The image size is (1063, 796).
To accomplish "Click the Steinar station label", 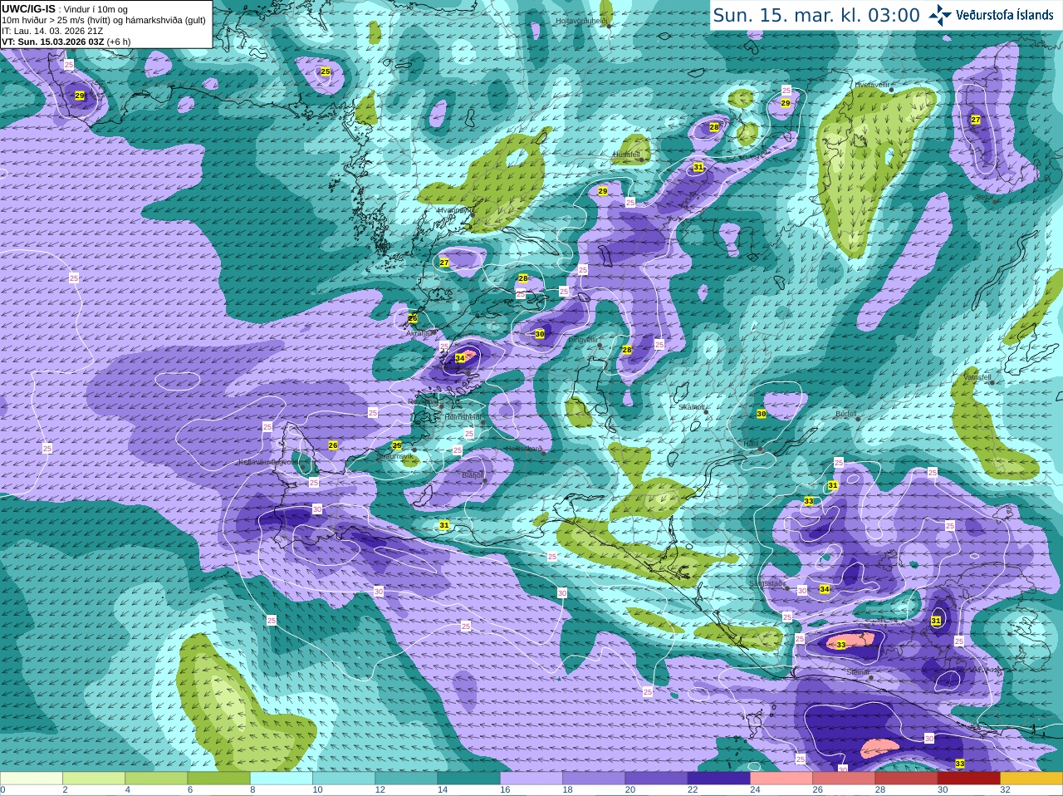I will [x=858, y=672].
